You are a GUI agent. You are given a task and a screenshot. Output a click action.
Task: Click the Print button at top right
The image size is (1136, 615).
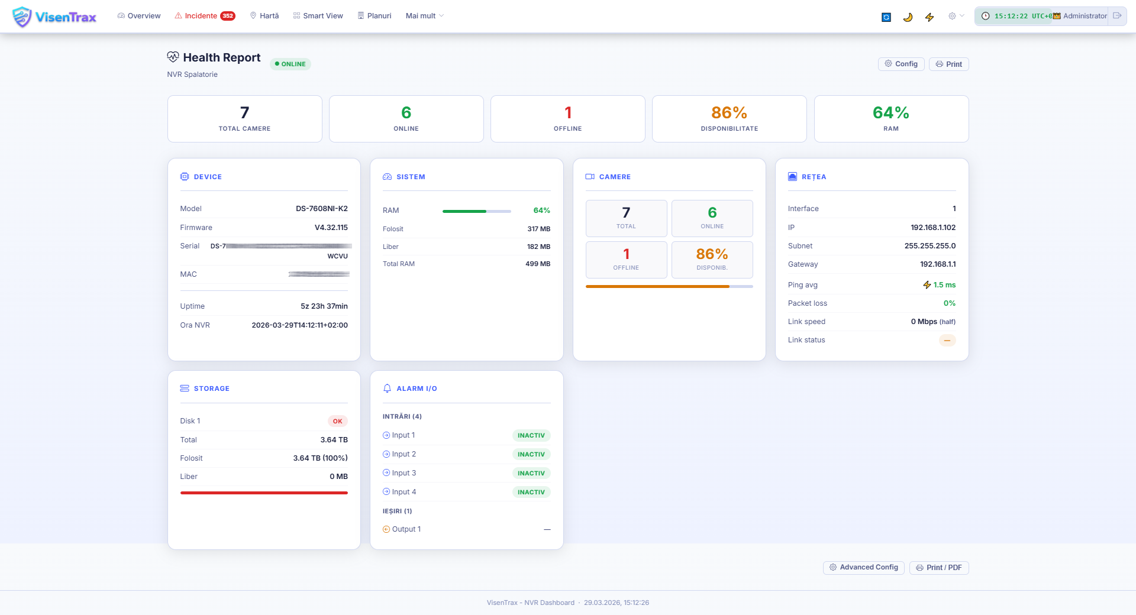click(x=948, y=64)
